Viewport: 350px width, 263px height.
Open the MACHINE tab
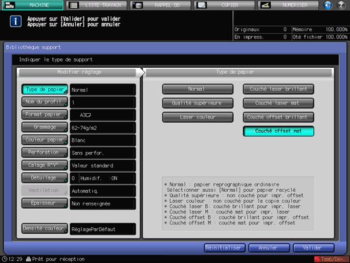(32, 5)
